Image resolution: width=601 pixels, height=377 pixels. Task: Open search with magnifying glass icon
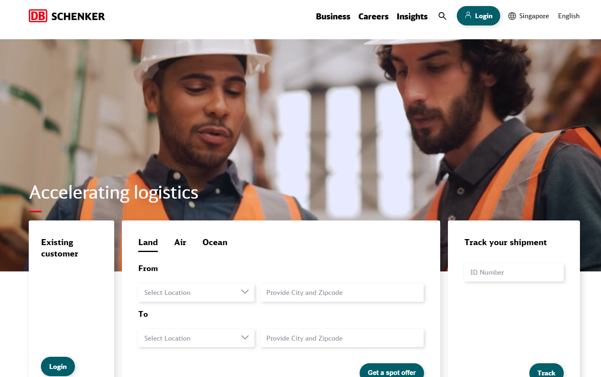click(442, 16)
